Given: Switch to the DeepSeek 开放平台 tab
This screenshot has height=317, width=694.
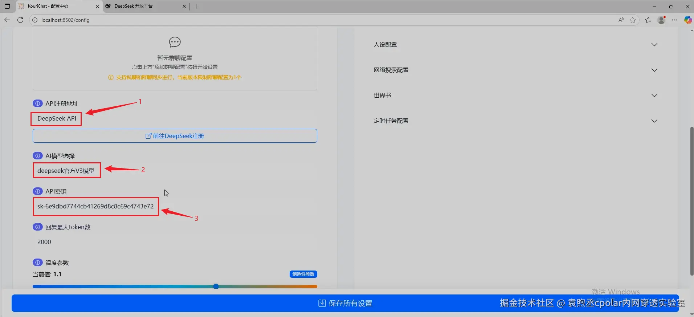Looking at the screenshot, I should pyautogui.click(x=146, y=6).
